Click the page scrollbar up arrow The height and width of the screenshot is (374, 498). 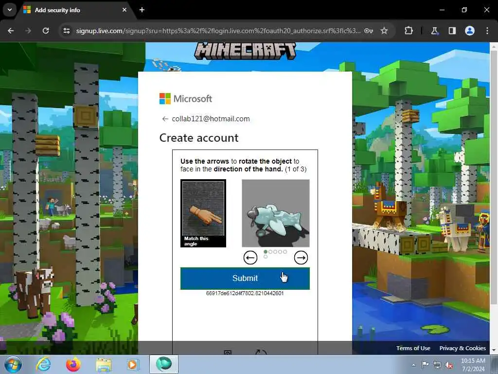coord(494,46)
